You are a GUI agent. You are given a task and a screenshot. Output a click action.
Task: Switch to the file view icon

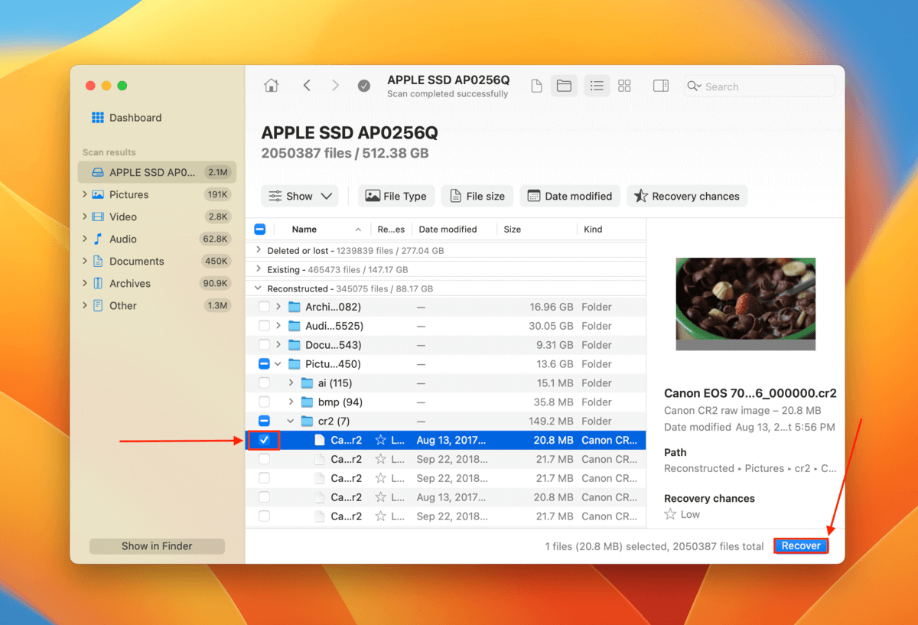tap(537, 86)
